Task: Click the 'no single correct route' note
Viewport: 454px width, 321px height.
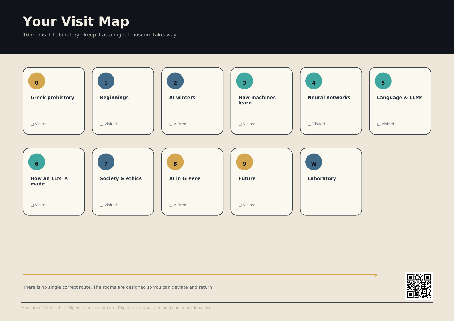Action: [118, 287]
